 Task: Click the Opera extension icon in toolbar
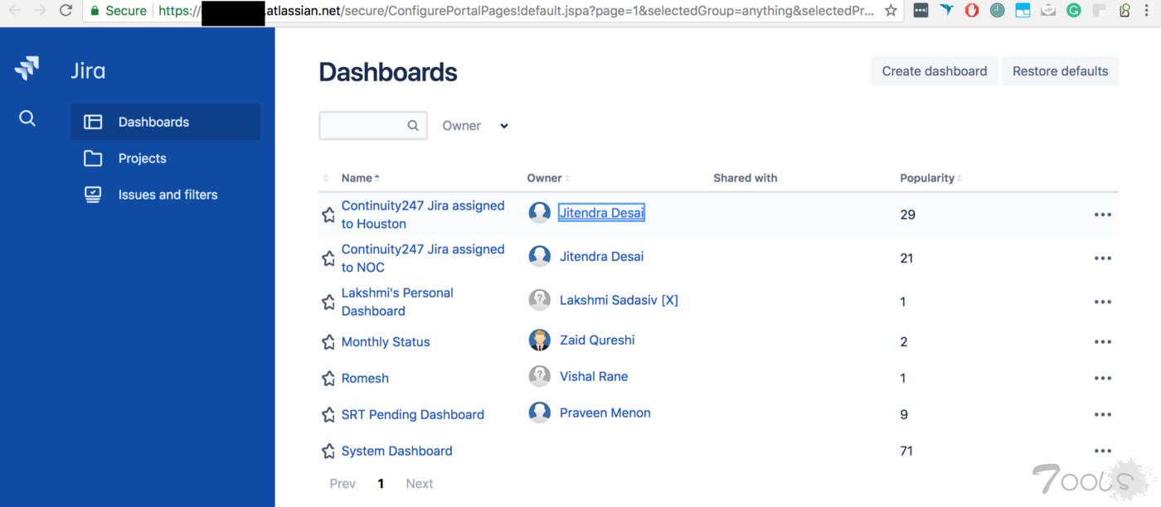click(972, 11)
